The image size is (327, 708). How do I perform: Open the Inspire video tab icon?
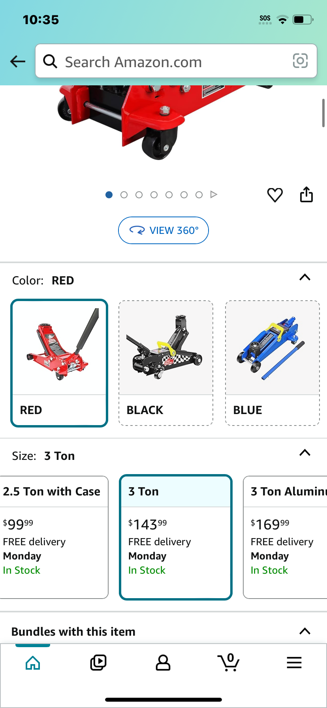pos(98,663)
